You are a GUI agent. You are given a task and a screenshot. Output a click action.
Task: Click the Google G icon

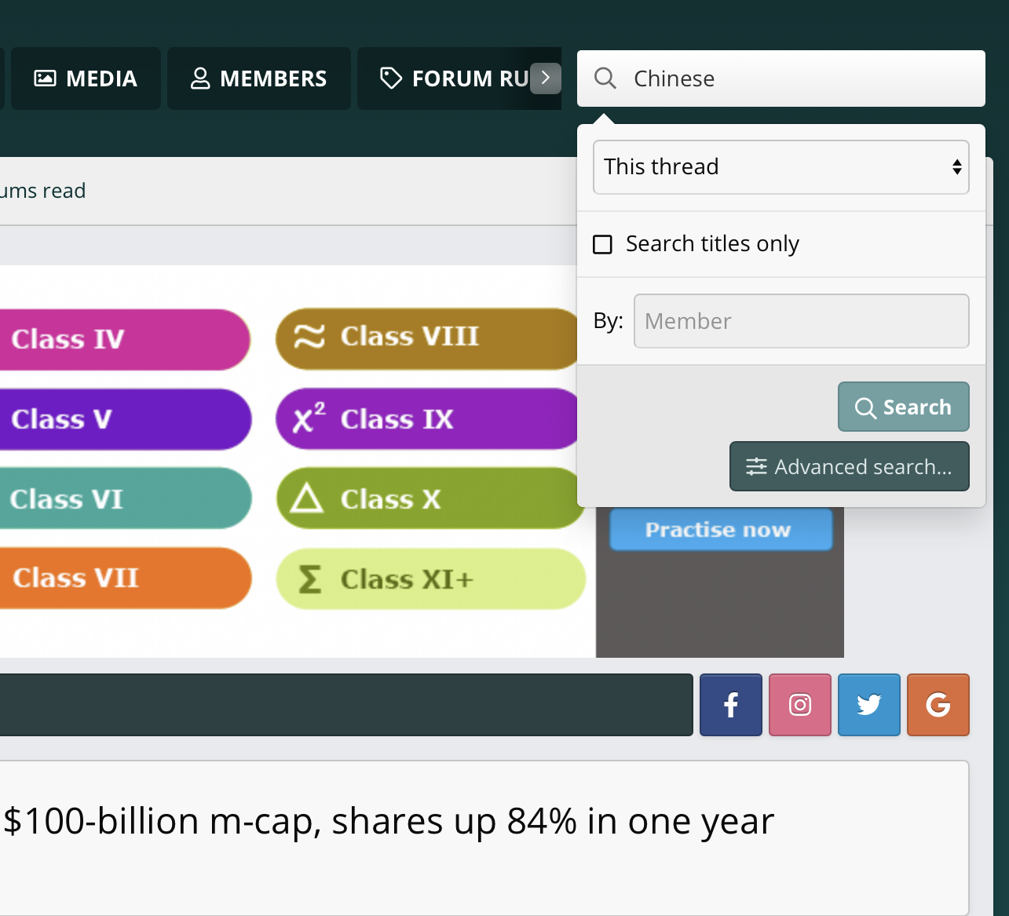tap(938, 705)
